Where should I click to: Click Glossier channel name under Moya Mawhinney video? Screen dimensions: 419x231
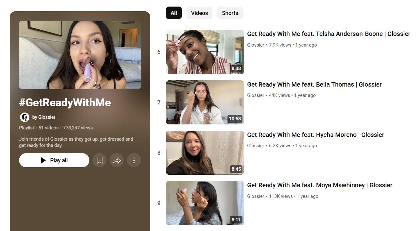pos(256,196)
